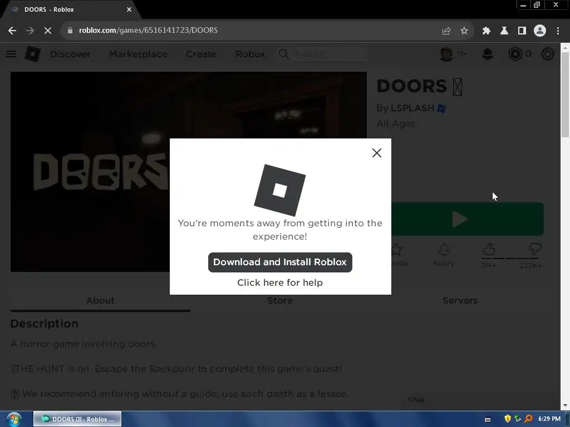Screen dimensions: 570x427
Task: Close the Roblox download dialog
Action: [377, 153]
